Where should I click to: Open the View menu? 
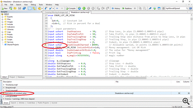tap(26, 5)
